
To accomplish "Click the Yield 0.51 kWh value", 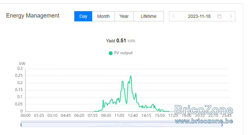I will (121, 41).
